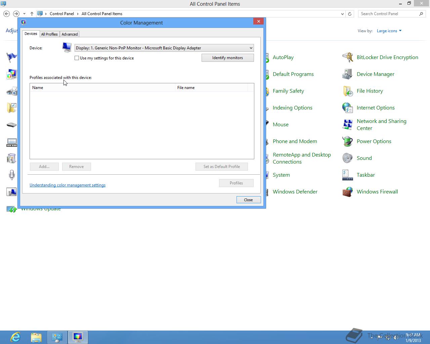
Task: Open View by Large icons dropdown
Action: (389, 31)
